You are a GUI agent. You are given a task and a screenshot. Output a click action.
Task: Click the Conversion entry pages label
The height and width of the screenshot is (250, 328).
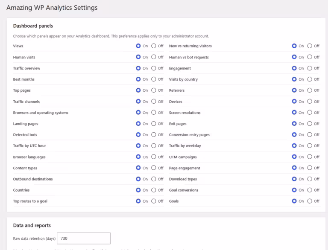point(189,135)
